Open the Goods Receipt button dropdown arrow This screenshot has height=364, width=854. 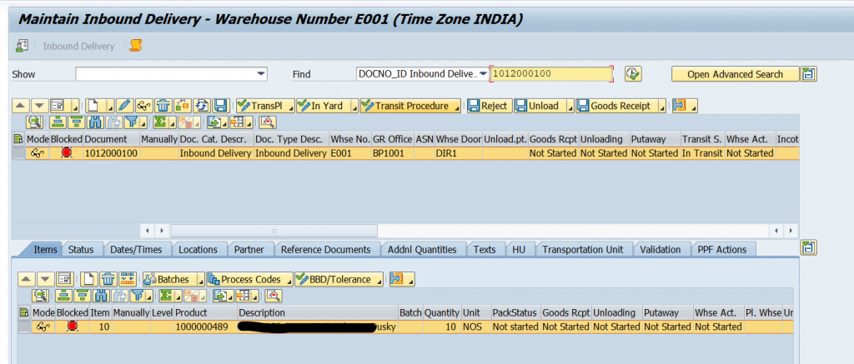[x=661, y=106]
